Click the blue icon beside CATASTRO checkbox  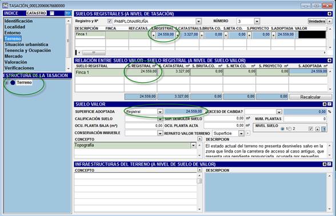(68, 13)
